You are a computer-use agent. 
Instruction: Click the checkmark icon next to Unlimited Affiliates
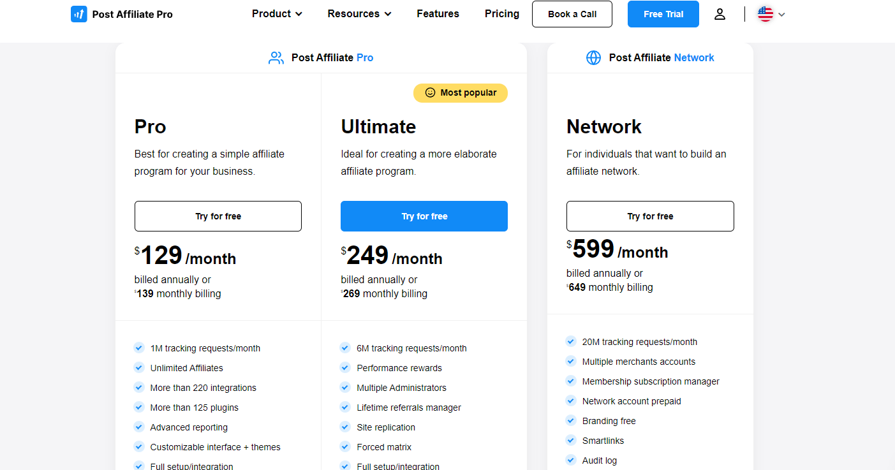(x=138, y=368)
